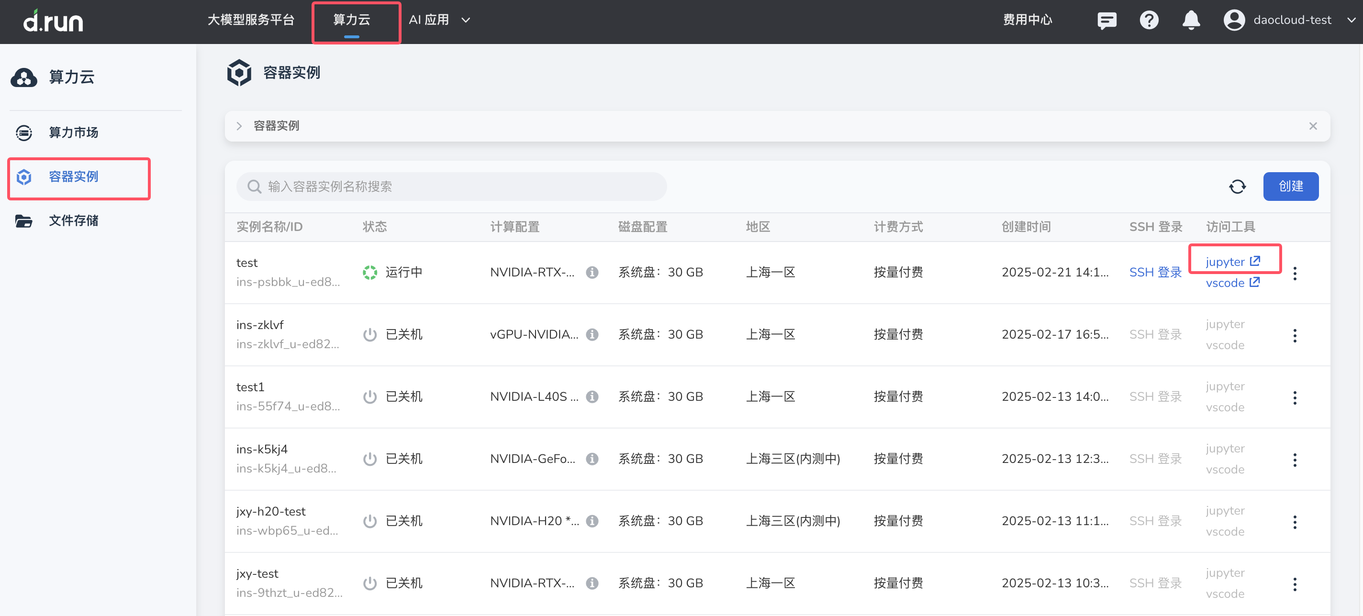Switch to 大模型服务平台 tab
1363x616 pixels.
click(x=251, y=20)
